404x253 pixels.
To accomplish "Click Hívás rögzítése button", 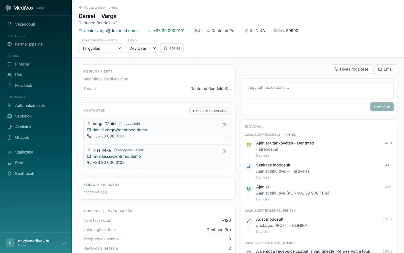I will (351, 69).
